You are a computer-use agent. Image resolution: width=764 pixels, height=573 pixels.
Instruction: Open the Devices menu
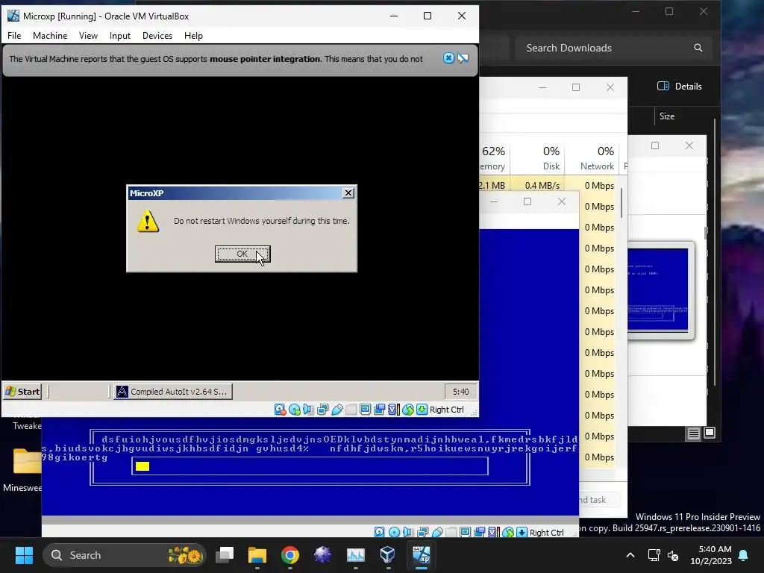[x=157, y=36]
